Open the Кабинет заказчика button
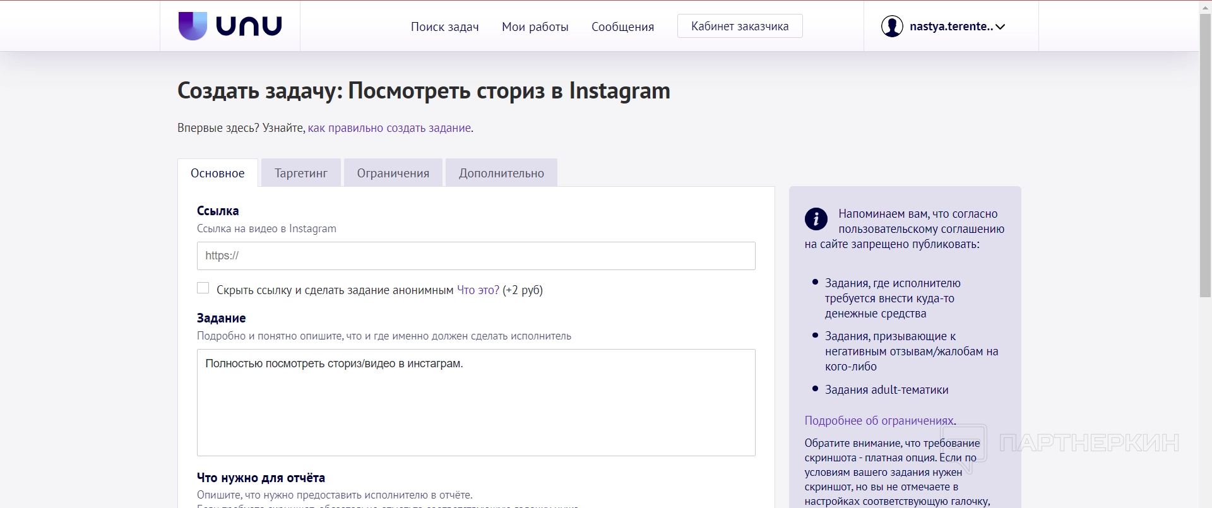This screenshot has width=1212, height=508. point(740,26)
